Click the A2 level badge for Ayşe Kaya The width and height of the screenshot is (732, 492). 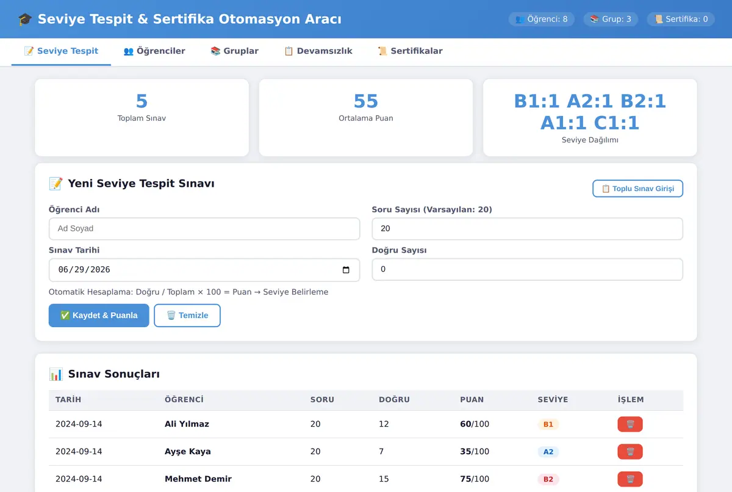point(548,452)
